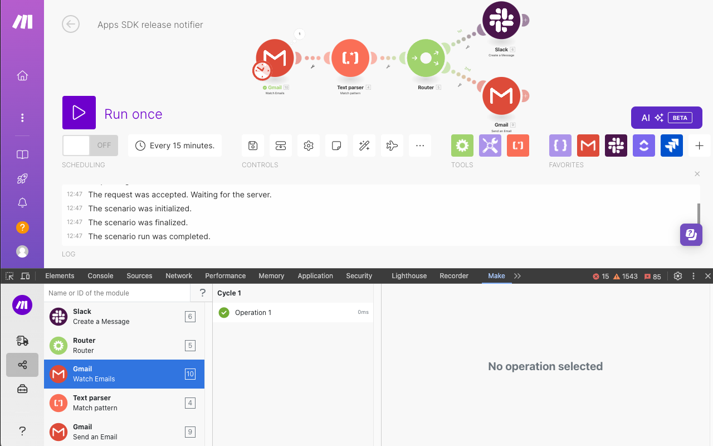Save the scenario with the disk icon
Screen dimensions: 713x446
pyautogui.click(x=253, y=146)
